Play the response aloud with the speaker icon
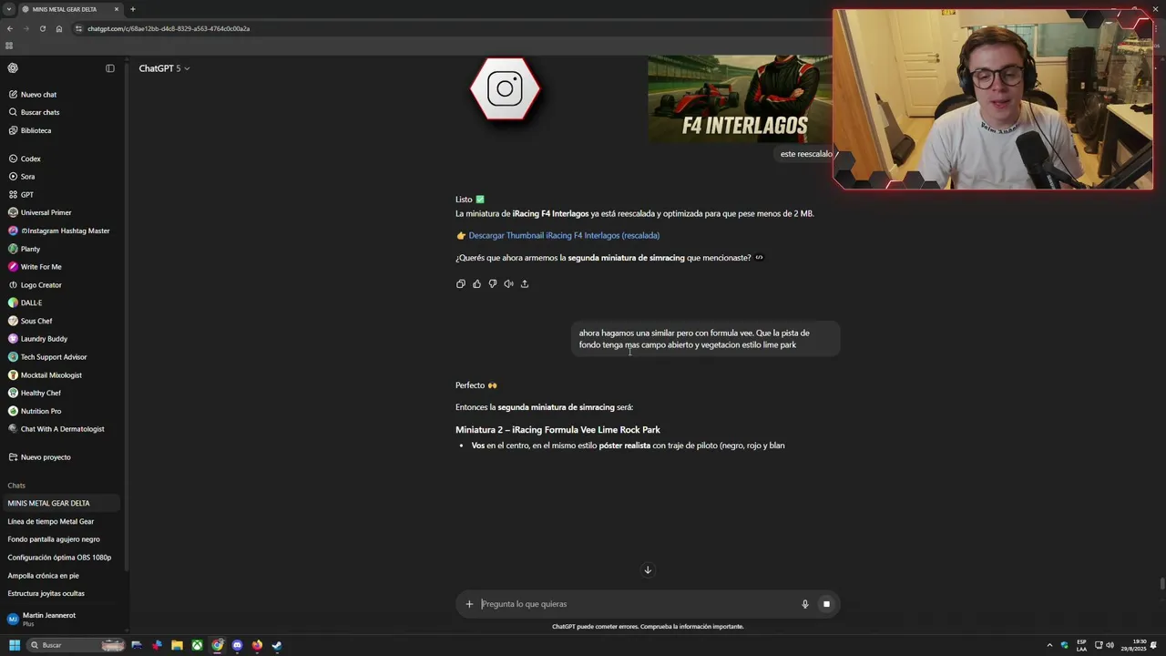 508,283
